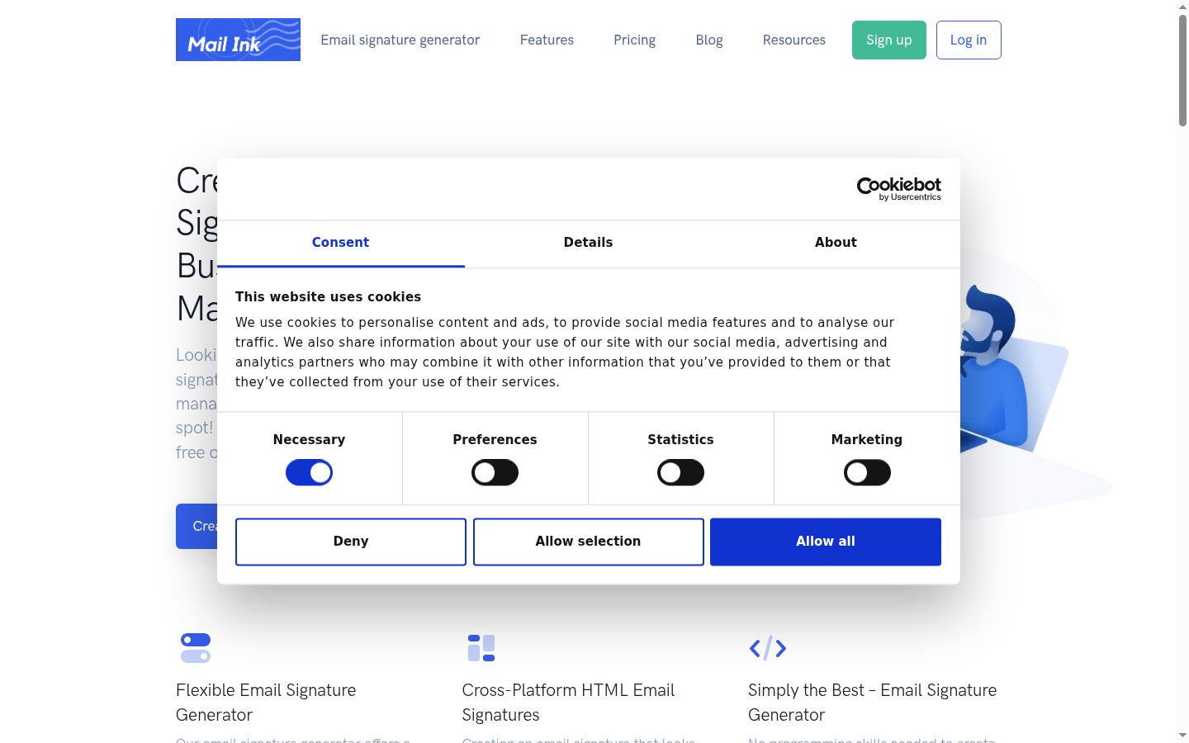This screenshot has height=743, width=1189.
Task: Open the Details tab
Action: coord(588,243)
